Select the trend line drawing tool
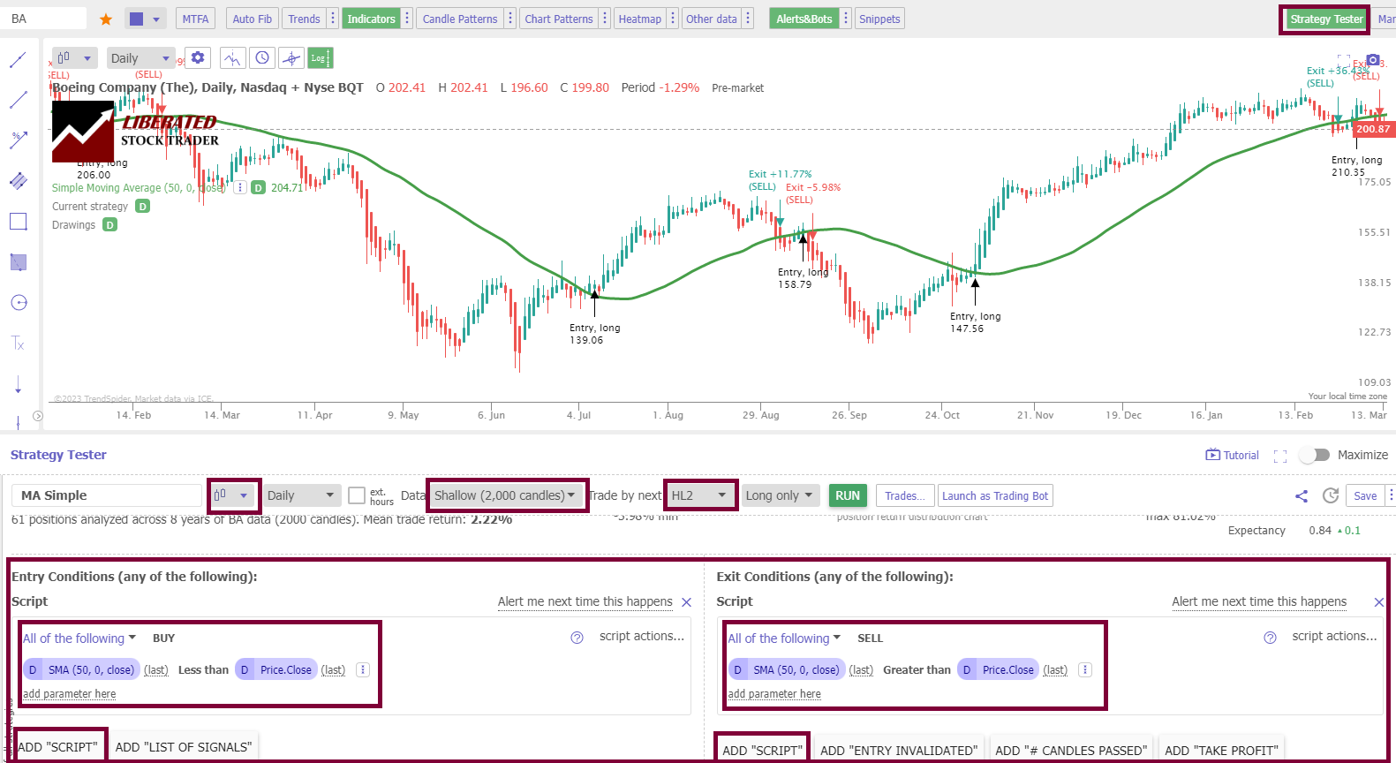Image resolution: width=1396 pixels, height=763 pixels. 18,60
